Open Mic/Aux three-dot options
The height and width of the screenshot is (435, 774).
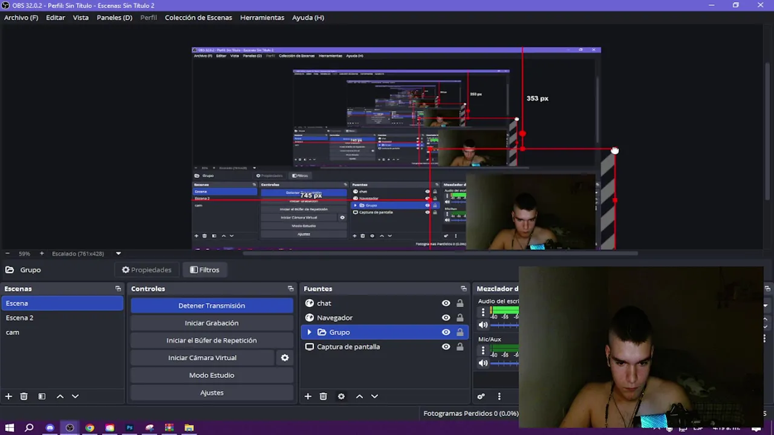pos(483,350)
